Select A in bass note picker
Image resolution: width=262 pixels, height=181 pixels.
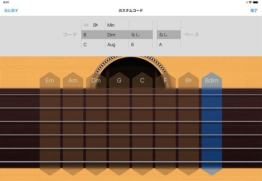[161, 45]
